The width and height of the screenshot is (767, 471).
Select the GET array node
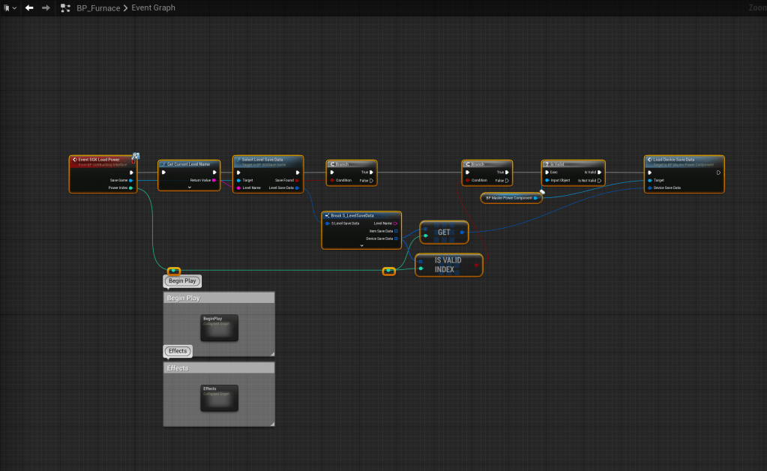tap(444, 232)
